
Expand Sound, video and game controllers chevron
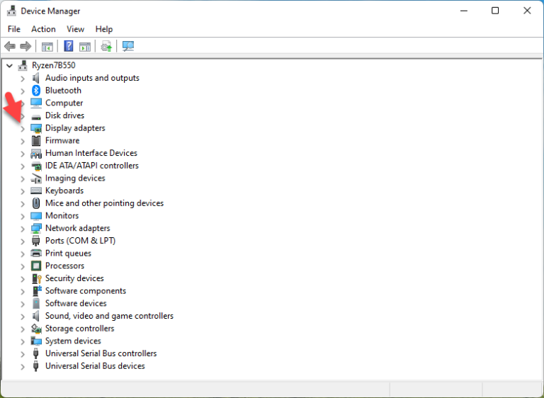pos(23,317)
